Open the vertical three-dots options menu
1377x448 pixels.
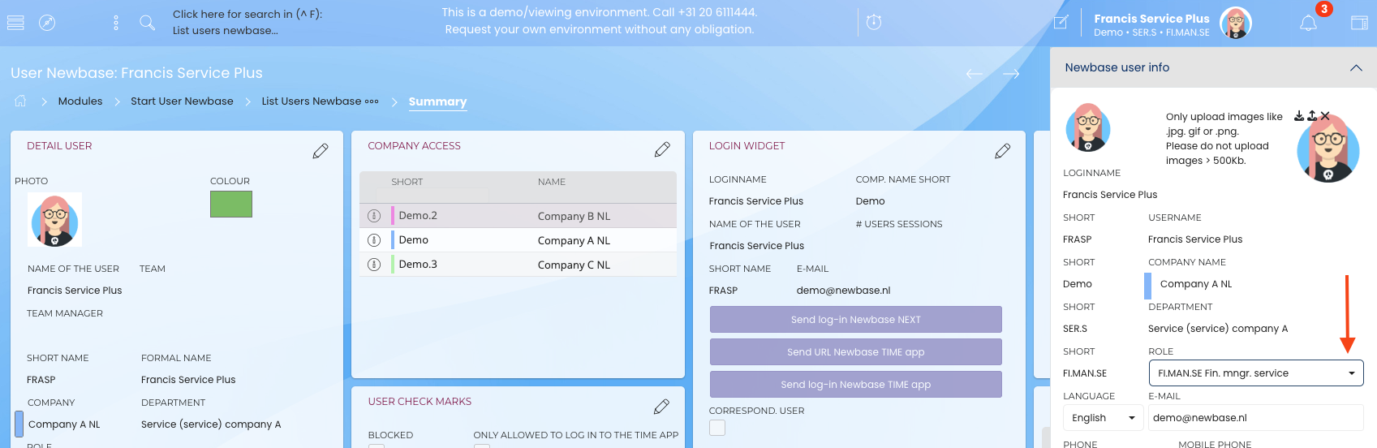pyautogui.click(x=116, y=23)
